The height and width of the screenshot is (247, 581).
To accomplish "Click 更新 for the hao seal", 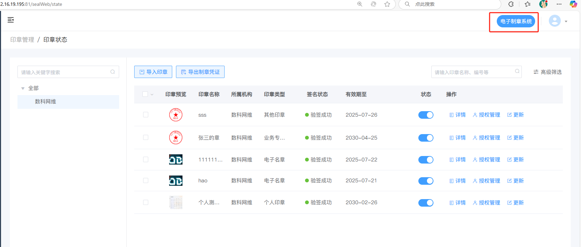I will click(516, 181).
